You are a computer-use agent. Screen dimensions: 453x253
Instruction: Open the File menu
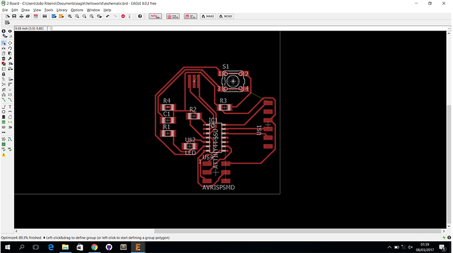[x=5, y=10]
